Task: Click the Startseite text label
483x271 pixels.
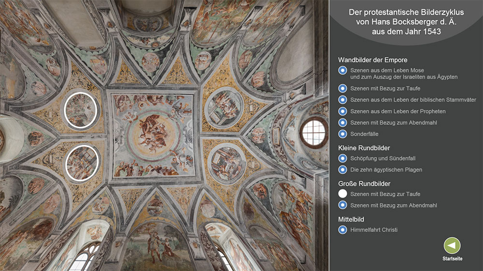Action: pos(452,259)
